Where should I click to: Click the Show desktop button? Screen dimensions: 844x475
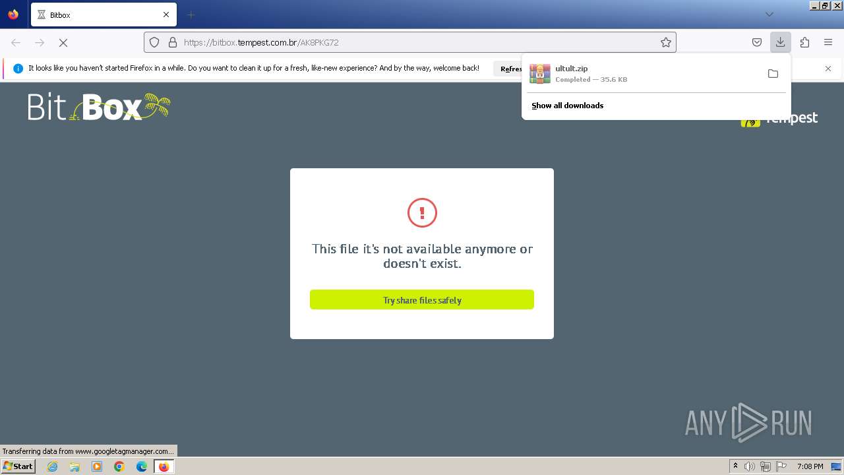click(836, 466)
